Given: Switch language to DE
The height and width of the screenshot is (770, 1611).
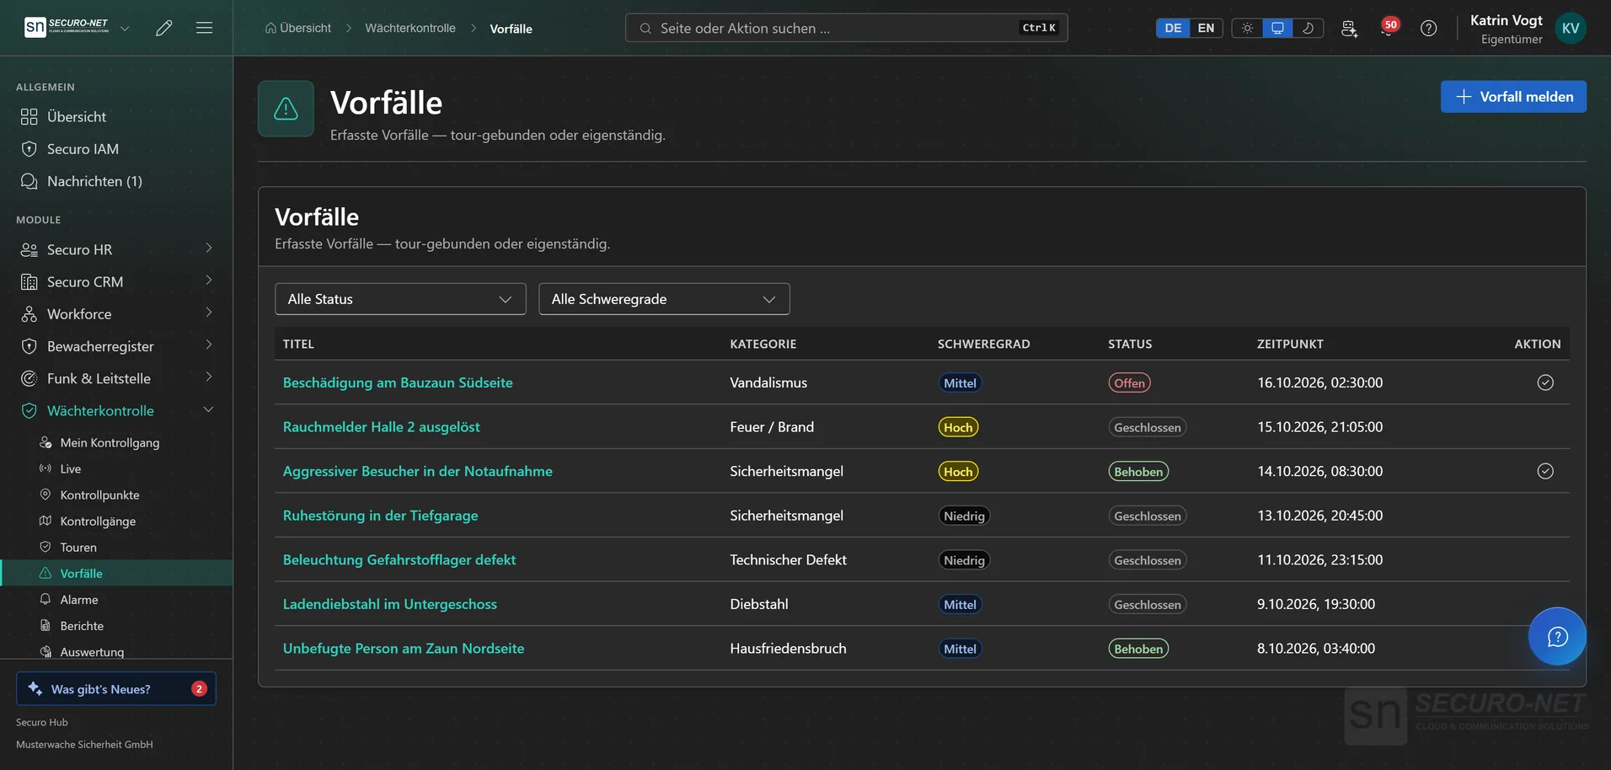Looking at the screenshot, I should (1173, 28).
